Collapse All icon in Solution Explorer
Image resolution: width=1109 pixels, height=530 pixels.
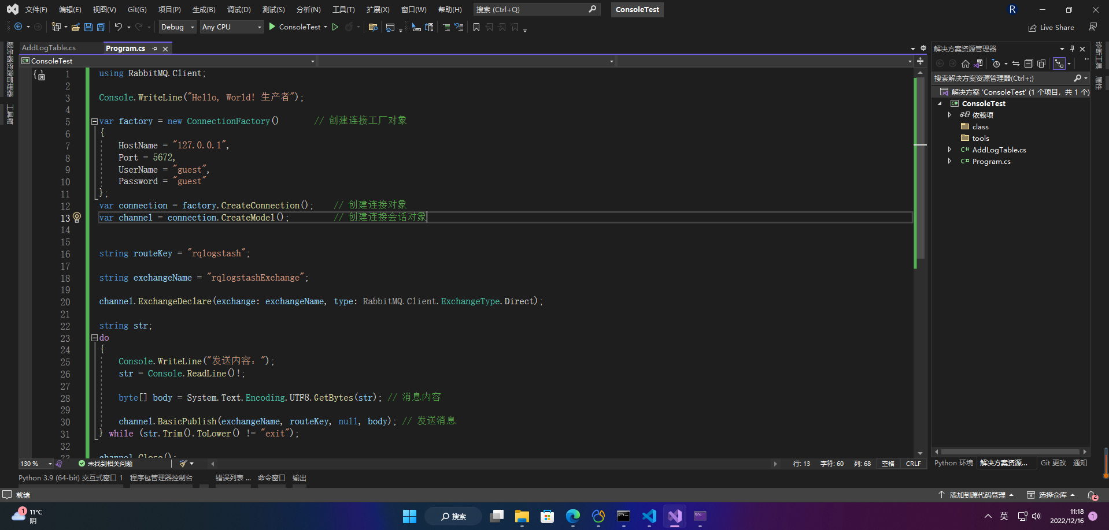[1029, 64]
